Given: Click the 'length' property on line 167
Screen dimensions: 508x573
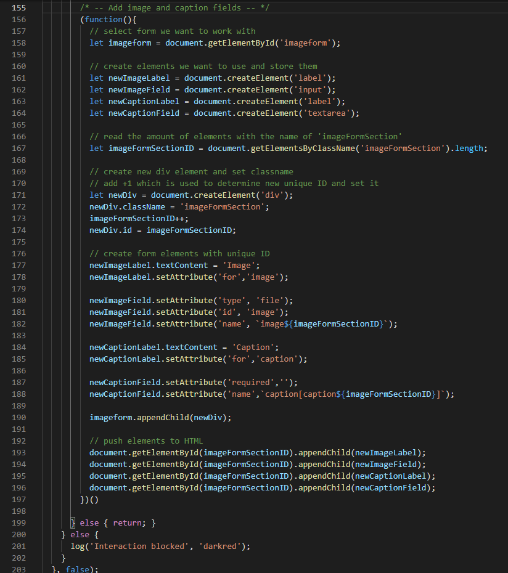Looking at the screenshot, I should click(x=469, y=148).
